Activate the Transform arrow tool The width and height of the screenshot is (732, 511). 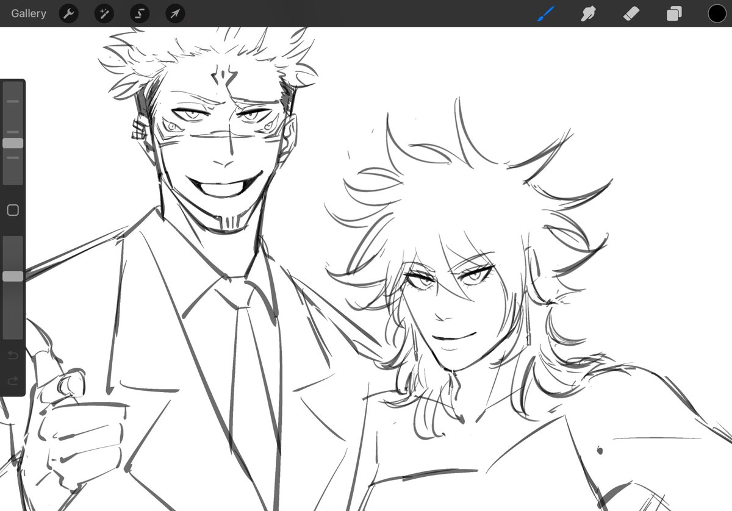[175, 14]
